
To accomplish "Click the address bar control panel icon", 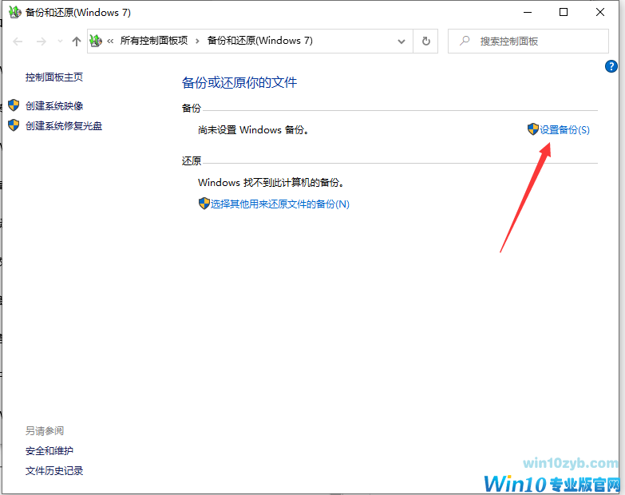I will 96,41.
